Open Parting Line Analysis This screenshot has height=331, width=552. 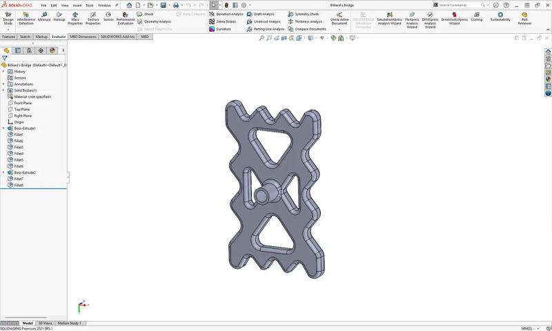[266, 29]
